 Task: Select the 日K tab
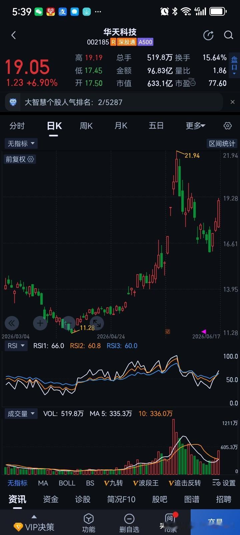[x=54, y=126]
